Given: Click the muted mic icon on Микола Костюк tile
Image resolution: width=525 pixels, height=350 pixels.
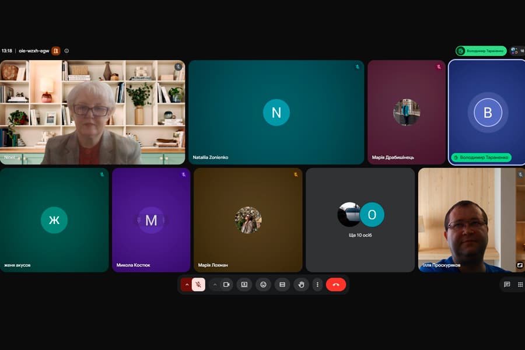Looking at the screenshot, I should pyautogui.click(x=184, y=174).
